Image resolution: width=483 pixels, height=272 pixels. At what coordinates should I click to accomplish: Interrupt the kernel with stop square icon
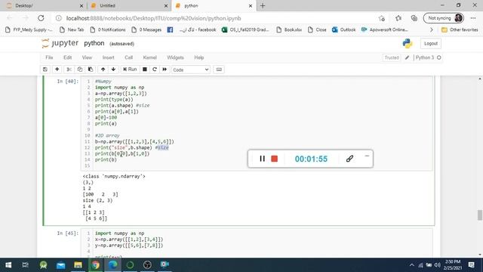[144, 70]
